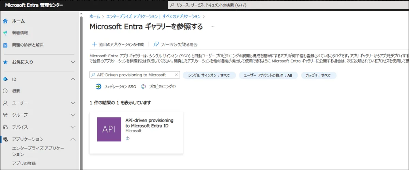Expand the ユーザー menu chevron
Viewport: 409px width, 170px height.
(73, 103)
